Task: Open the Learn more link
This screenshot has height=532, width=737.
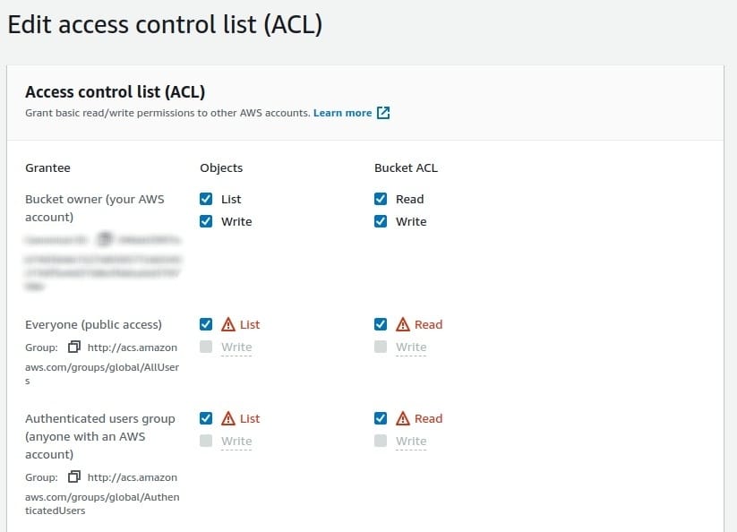Action: [x=342, y=113]
